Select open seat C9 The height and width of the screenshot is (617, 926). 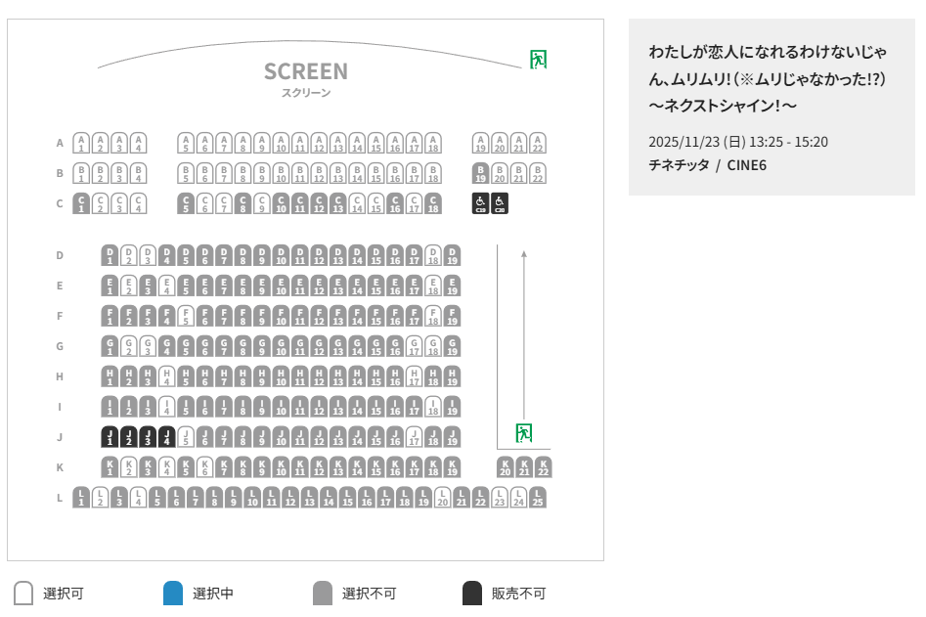[261, 204]
